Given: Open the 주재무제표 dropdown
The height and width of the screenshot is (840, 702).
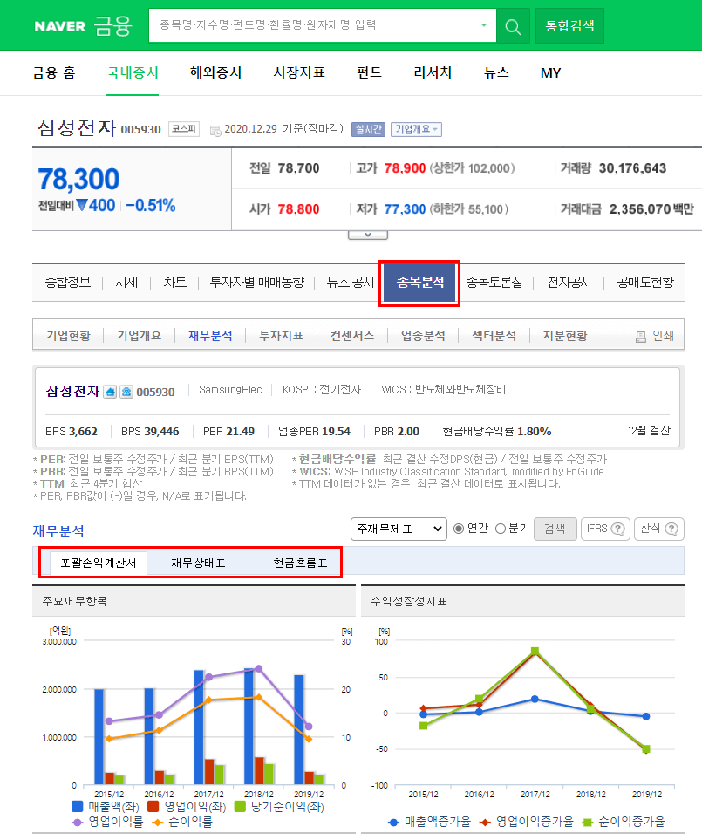Looking at the screenshot, I should tap(399, 529).
